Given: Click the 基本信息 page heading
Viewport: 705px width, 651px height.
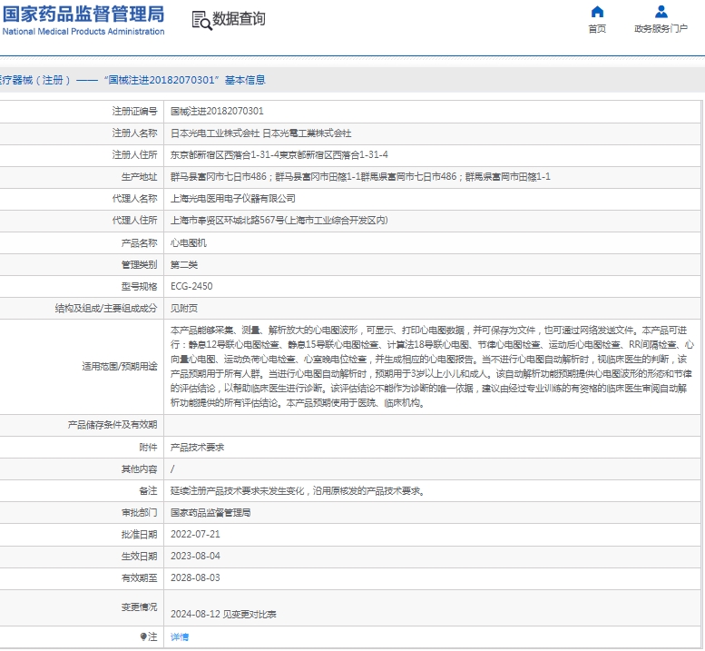Looking at the screenshot, I should point(245,80).
